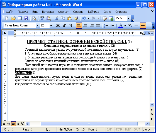This screenshot has width=156, height=133.
Task: Click the horizontal scrollbar thumb
Action: click(x=89, y=124)
